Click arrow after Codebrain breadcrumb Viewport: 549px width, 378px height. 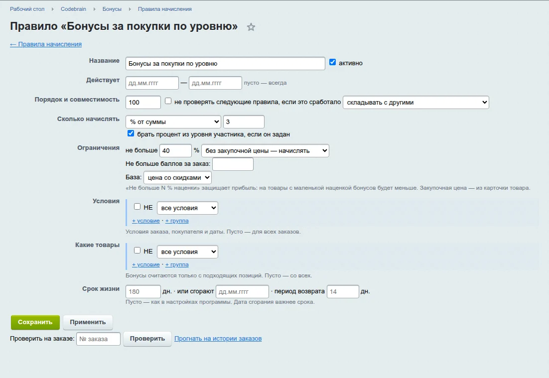click(x=94, y=9)
